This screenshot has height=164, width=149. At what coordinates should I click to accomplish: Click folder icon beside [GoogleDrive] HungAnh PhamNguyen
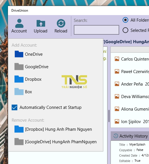tap(19, 142)
